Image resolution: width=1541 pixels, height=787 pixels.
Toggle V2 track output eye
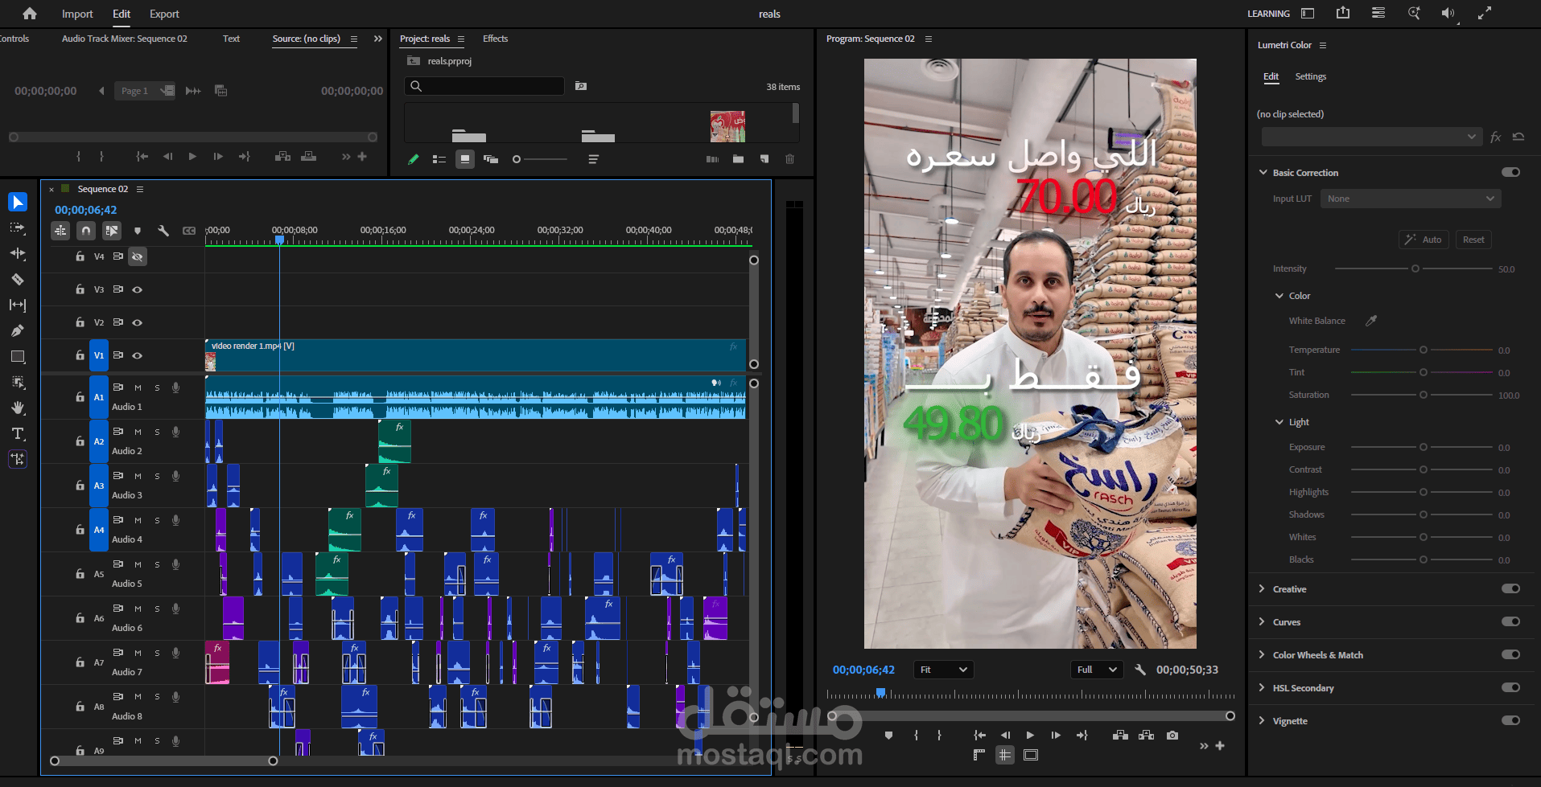(x=138, y=322)
